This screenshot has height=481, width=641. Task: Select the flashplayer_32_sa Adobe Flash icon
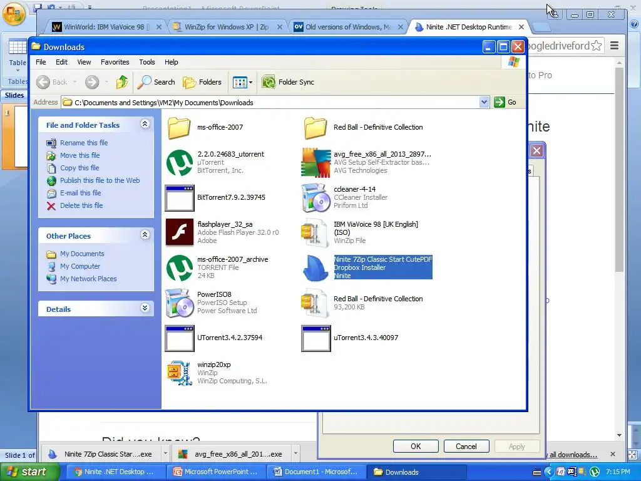click(180, 232)
